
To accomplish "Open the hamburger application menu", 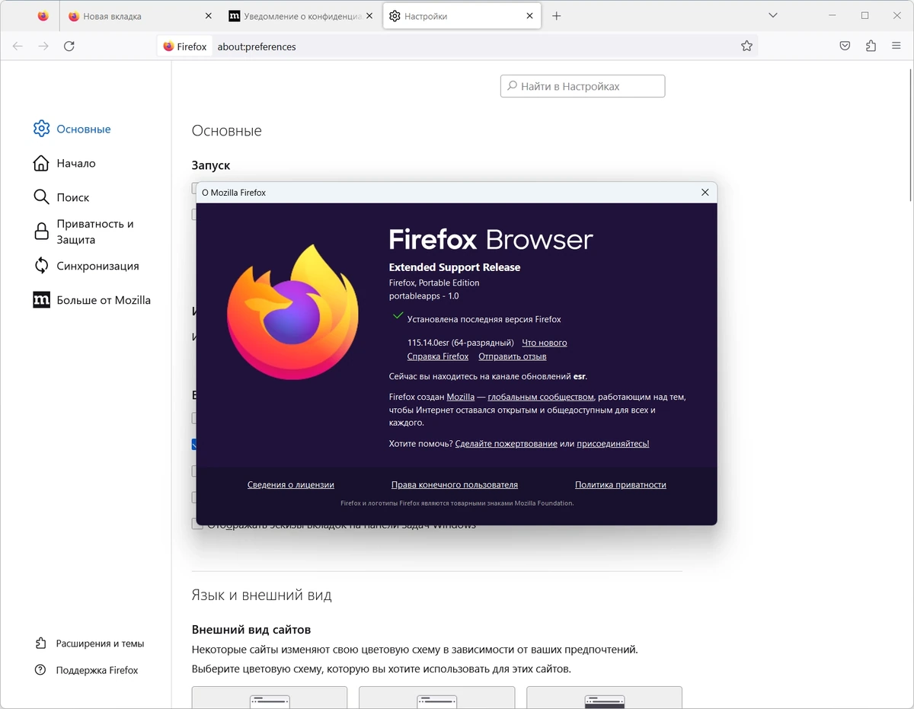I will tap(896, 46).
